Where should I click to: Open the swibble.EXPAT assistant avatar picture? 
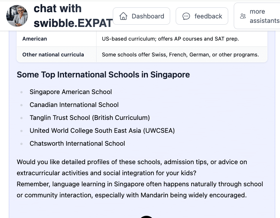click(17, 16)
